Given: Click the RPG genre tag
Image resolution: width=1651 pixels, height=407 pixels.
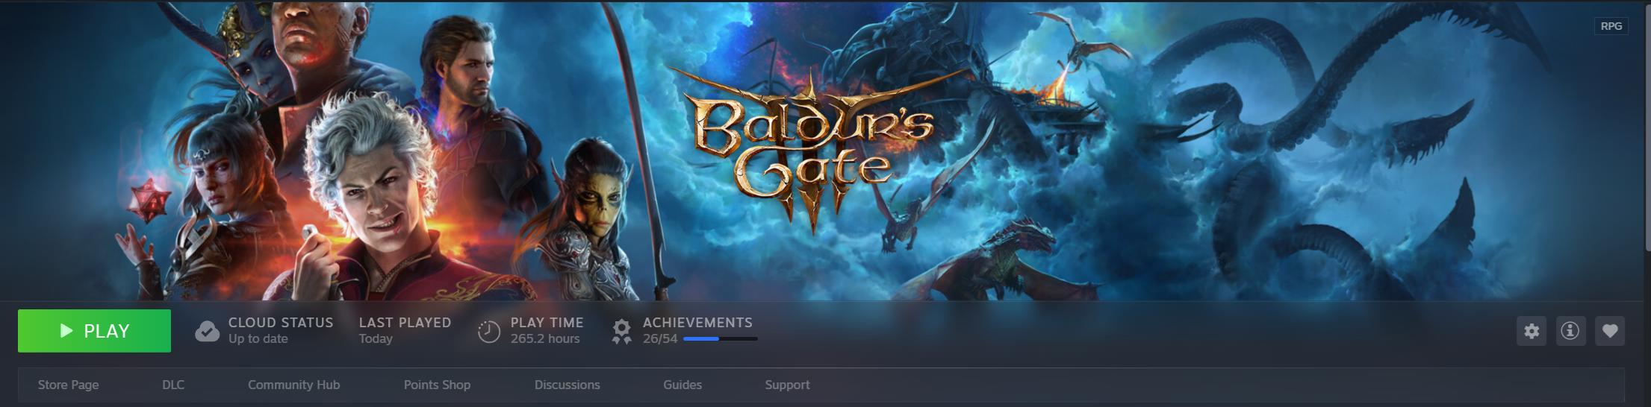Looking at the screenshot, I should [1611, 26].
